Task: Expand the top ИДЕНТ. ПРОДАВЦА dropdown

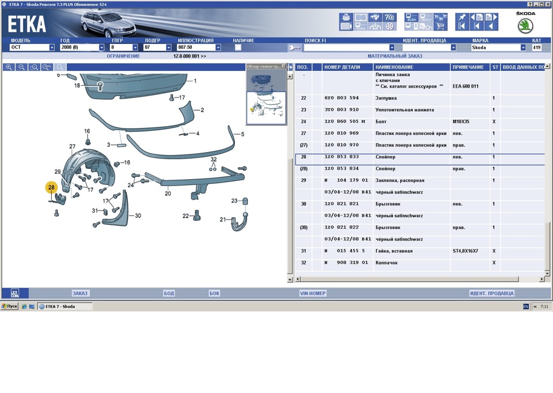Action: (x=453, y=47)
